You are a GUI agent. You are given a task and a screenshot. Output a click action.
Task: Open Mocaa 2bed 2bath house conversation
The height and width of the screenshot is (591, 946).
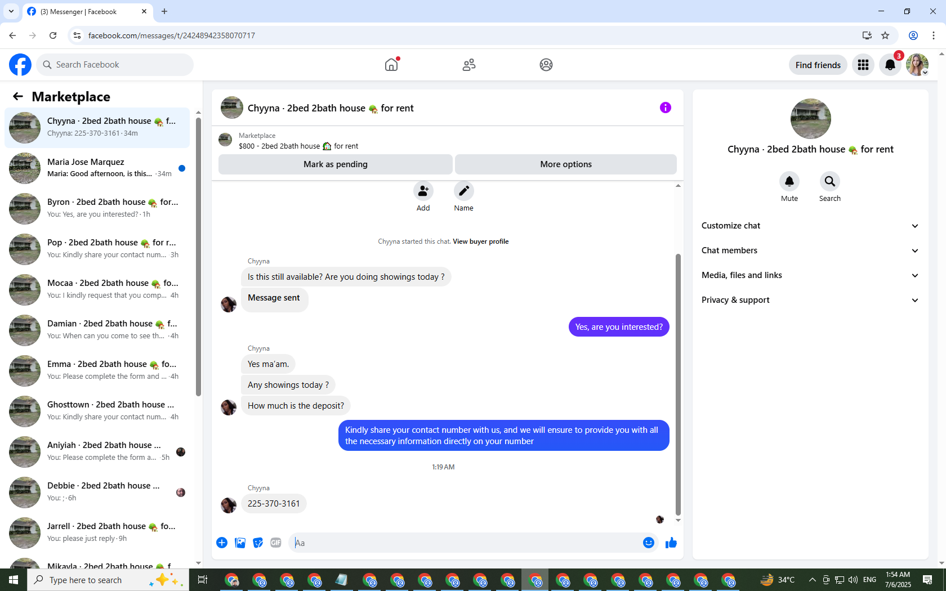point(97,290)
